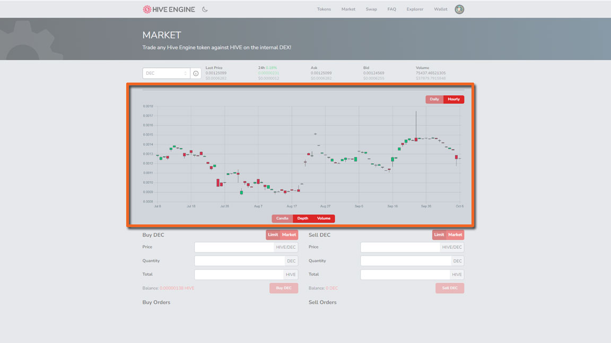Switch chart to Hourly view
This screenshot has width=611, height=343.
[x=453, y=99]
